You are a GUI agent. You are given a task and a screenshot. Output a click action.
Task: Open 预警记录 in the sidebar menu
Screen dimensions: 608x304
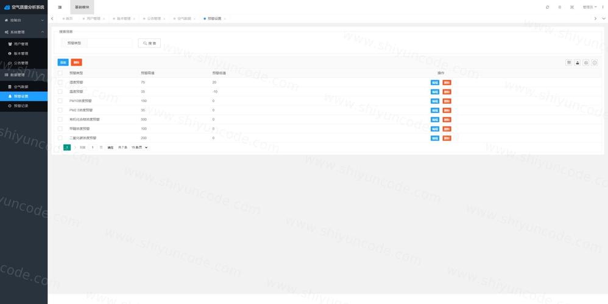(21, 106)
